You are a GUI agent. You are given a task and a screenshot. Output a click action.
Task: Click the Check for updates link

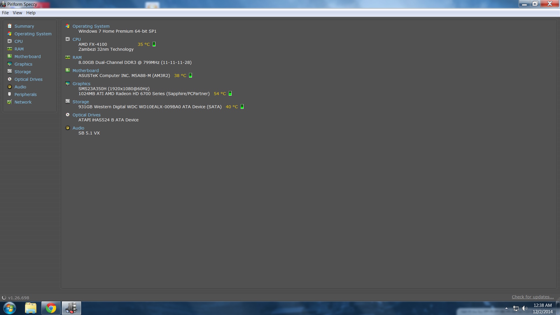click(533, 297)
